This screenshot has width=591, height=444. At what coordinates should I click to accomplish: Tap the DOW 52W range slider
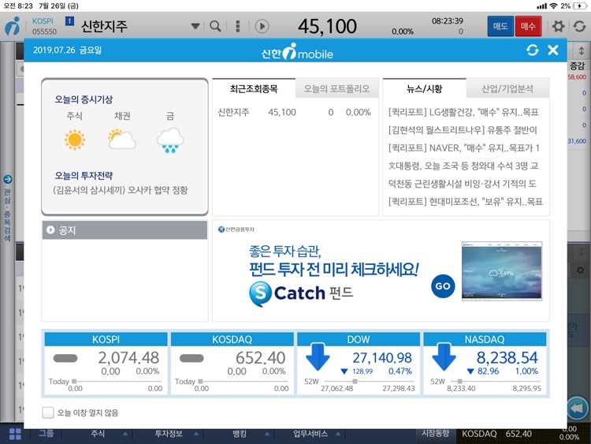(370, 382)
